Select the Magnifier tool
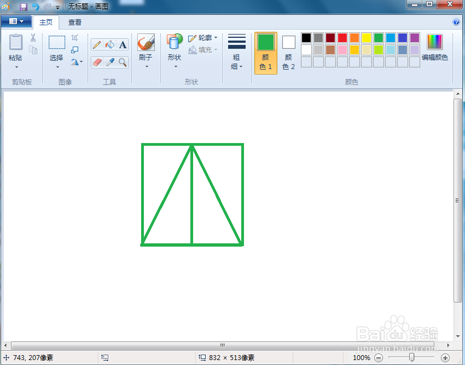 [x=123, y=62]
